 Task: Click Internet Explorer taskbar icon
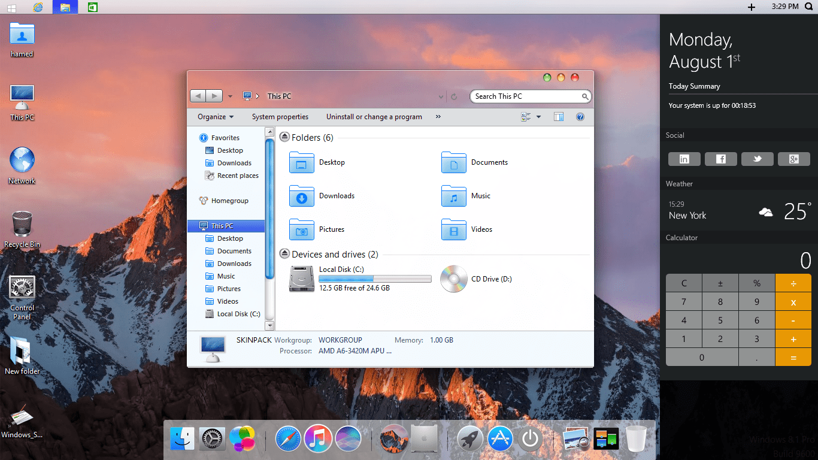click(38, 7)
